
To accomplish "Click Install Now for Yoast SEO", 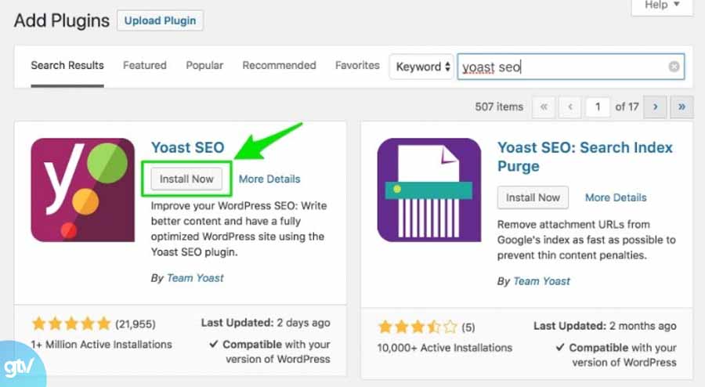I will click(186, 179).
